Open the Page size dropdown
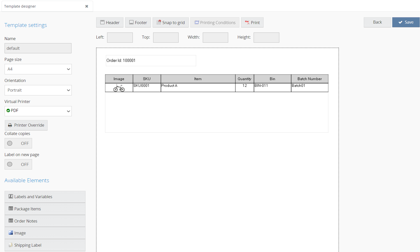Viewport: 420px width, 252px height. [38, 69]
